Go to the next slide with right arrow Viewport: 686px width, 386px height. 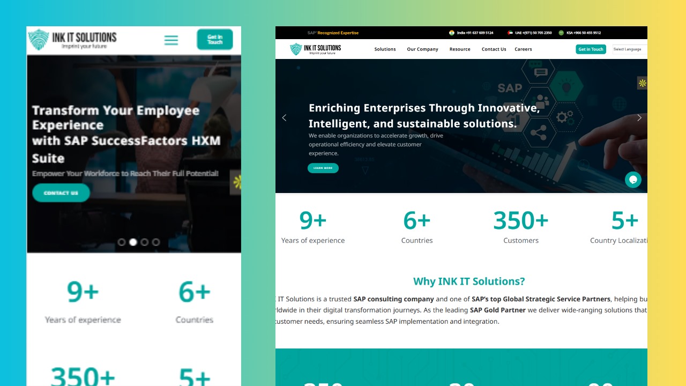coord(639,118)
